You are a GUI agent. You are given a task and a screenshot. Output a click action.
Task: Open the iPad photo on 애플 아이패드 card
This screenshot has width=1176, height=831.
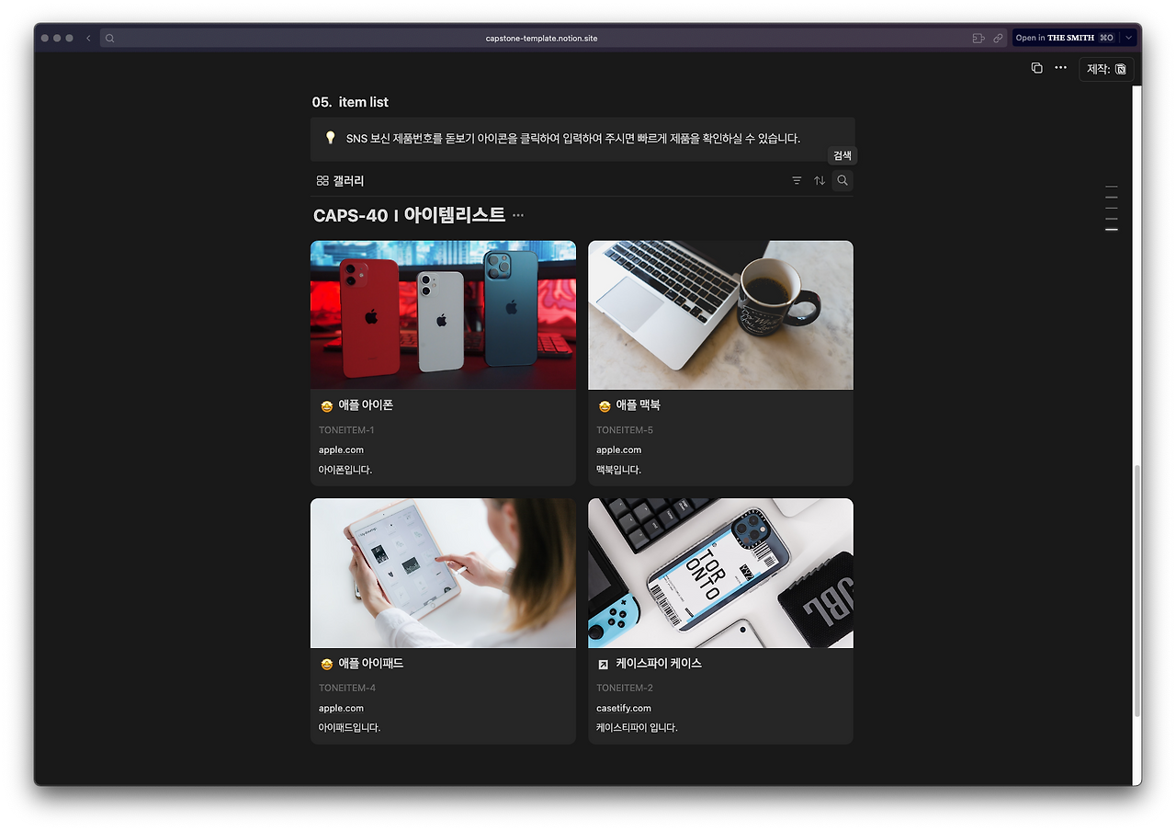pyautogui.click(x=443, y=574)
